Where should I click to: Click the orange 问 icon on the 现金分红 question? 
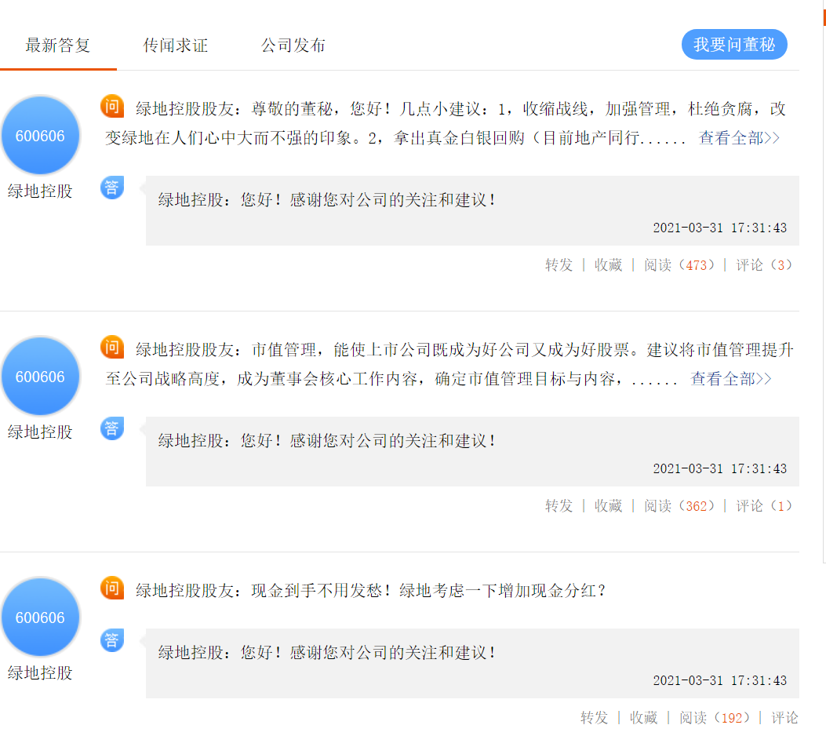coord(112,588)
